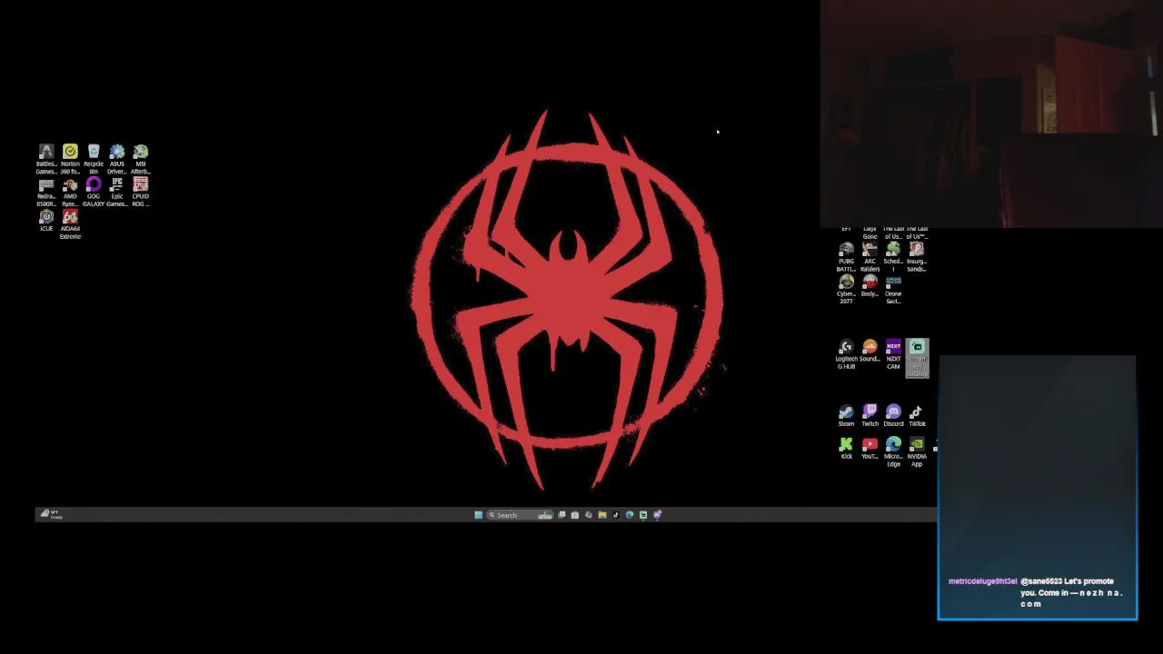Launch the Insurgency Sandstorm shortcut
Viewport: 1163px width, 654px height.
[x=917, y=256]
